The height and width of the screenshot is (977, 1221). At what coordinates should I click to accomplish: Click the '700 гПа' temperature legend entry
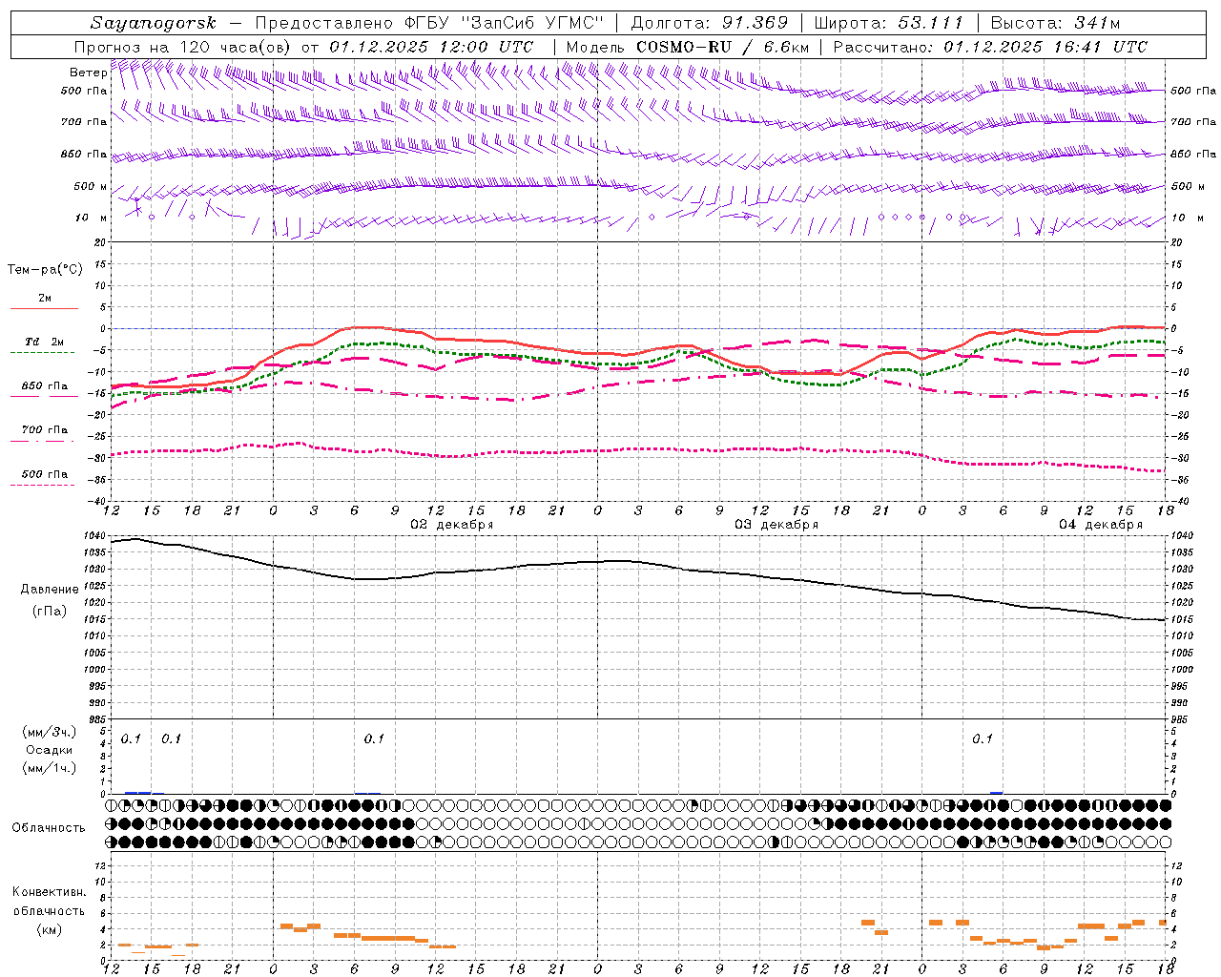pos(45,429)
